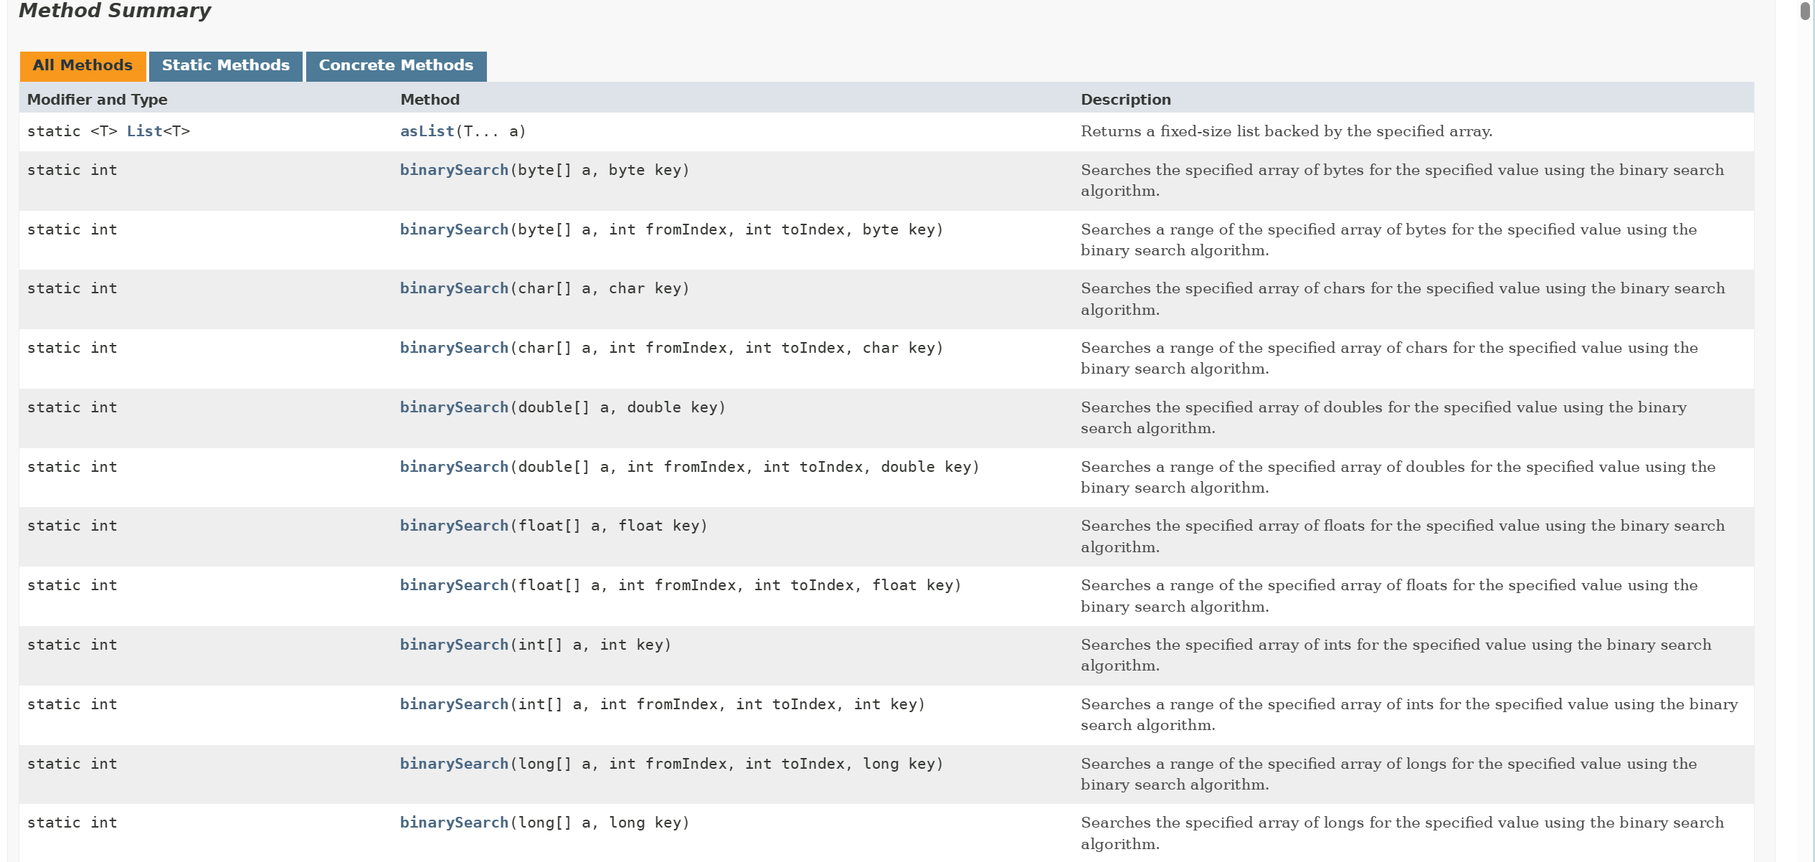Screen dimensions: 1815x862
Task: Open binarySearch(double[] a, double key) link
Action: tap(453, 407)
